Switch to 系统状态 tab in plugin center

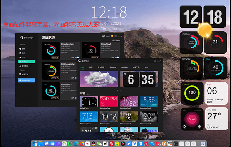[x=113, y=67]
